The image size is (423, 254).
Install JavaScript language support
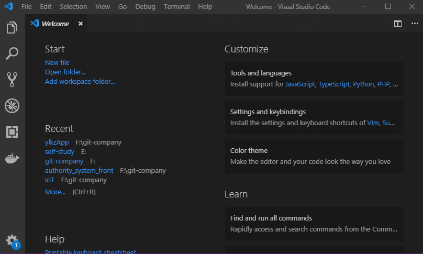click(300, 84)
